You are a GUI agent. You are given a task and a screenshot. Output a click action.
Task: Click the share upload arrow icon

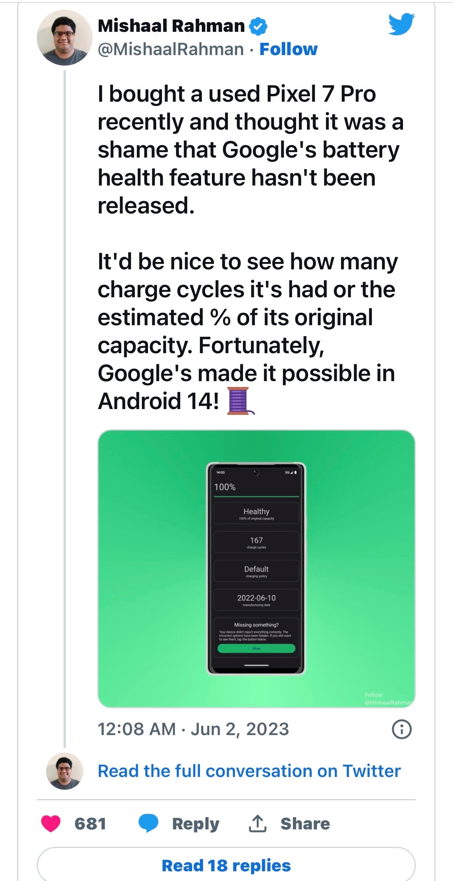click(257, 823)
